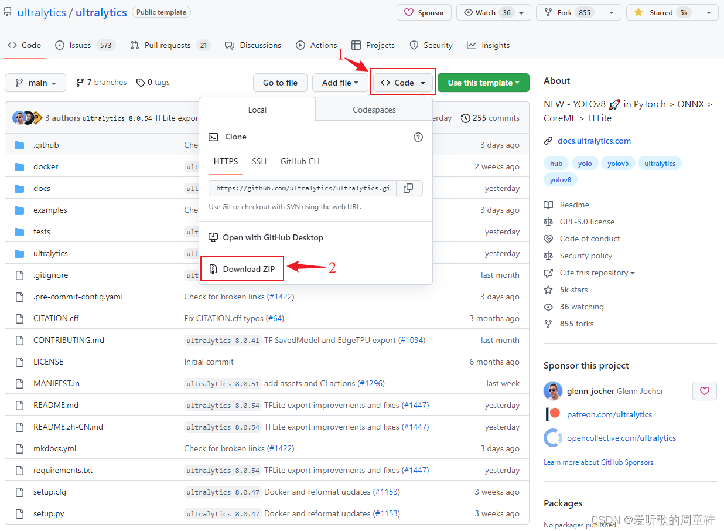Screen dimensions: 724x531
Task: Open the main branch dropdown
Action: pyautogui.click(x=36, y=83)
